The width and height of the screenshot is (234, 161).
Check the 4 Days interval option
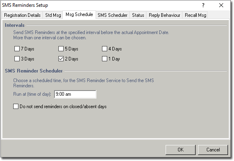point(104,49)
